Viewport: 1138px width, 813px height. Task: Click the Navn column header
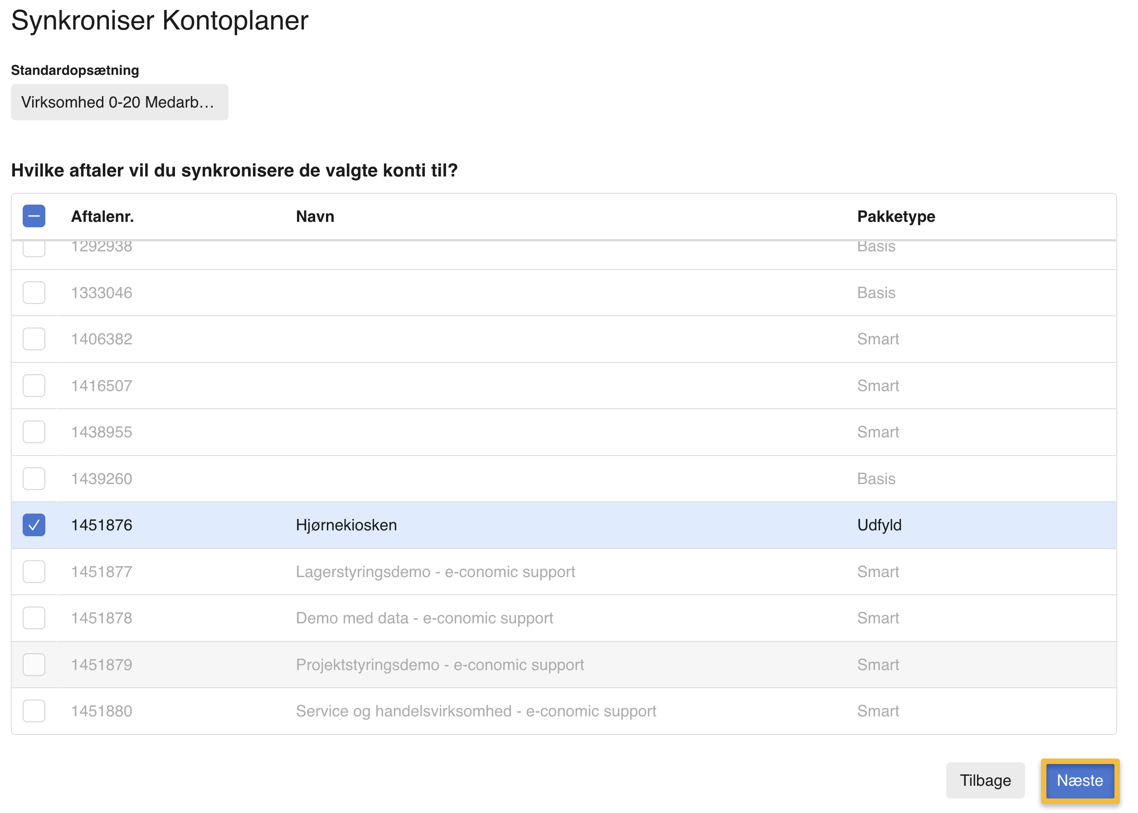pyautogui.click(x=315, y=216)
